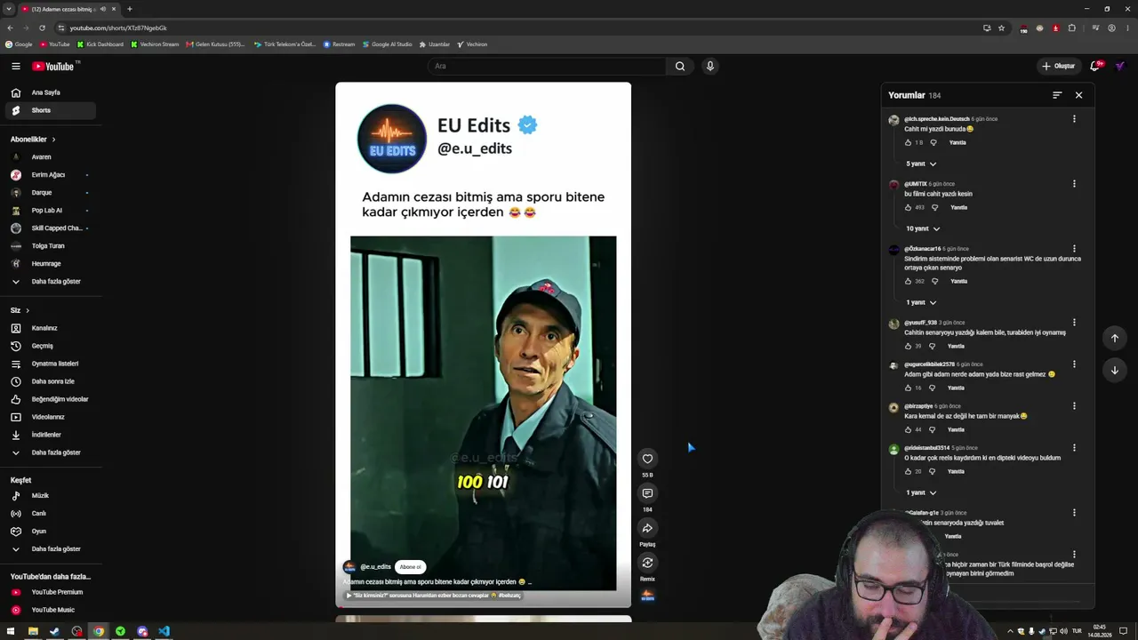Open comments via the Short's comment icon
This screenshot has height=640, width=1138.
pos(647,493)
